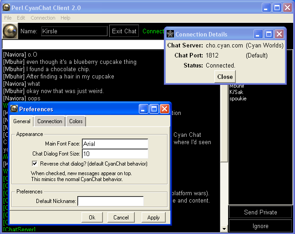The image size is (295, 234).
Task: Switch to the Colors preferences tab
Action: coord(76,121)
